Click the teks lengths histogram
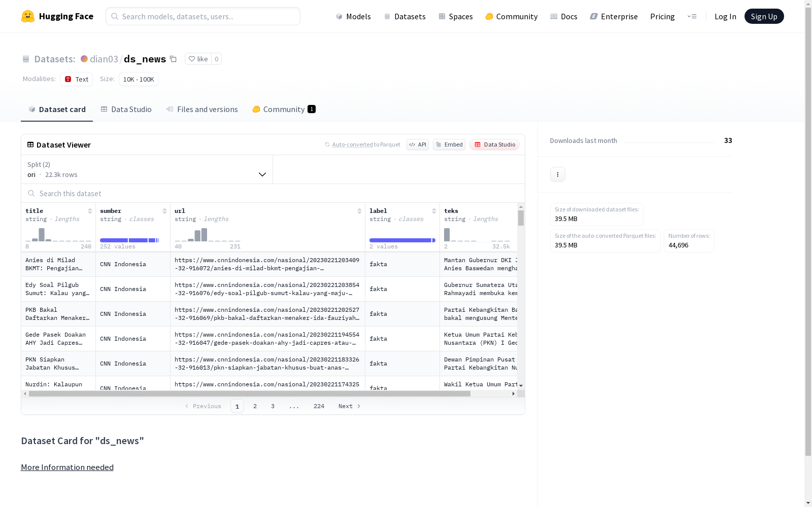 pos(477,235)
